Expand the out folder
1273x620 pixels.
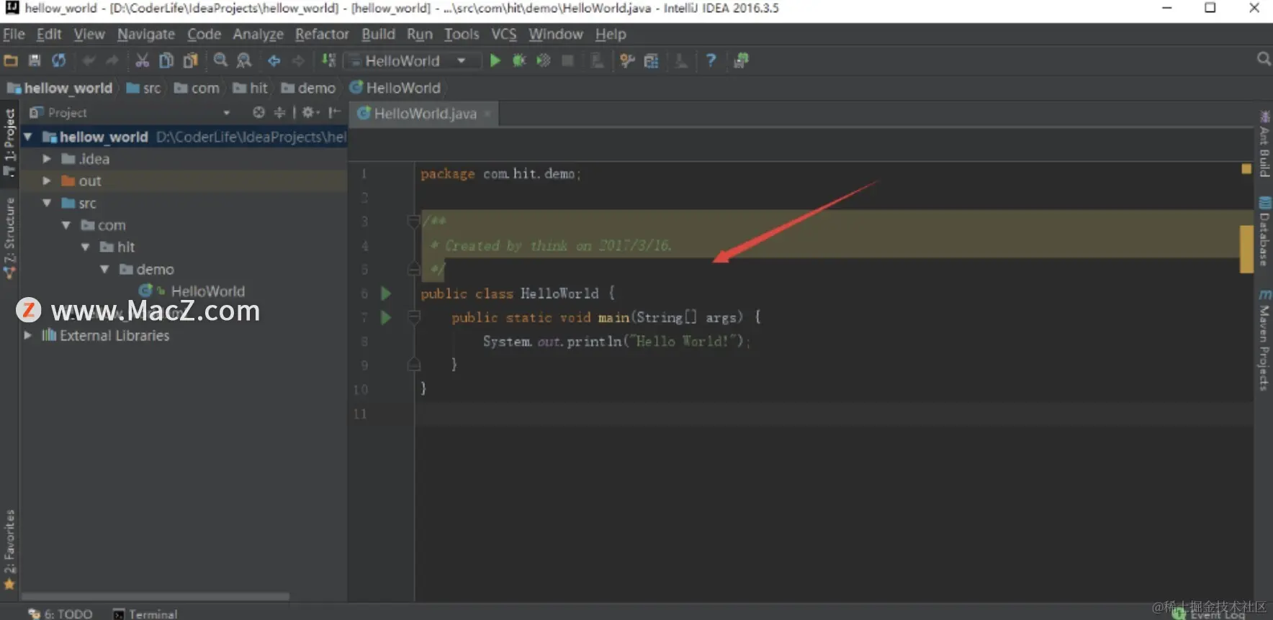pyautogui.click(x=47, y=181)
